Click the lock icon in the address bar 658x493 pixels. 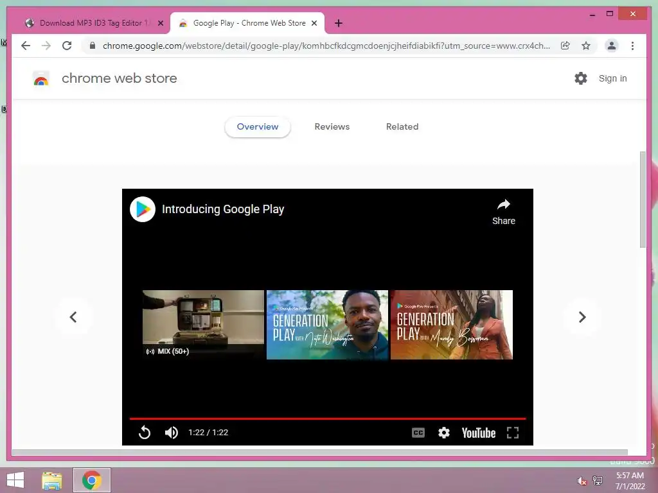click(93, 46)
